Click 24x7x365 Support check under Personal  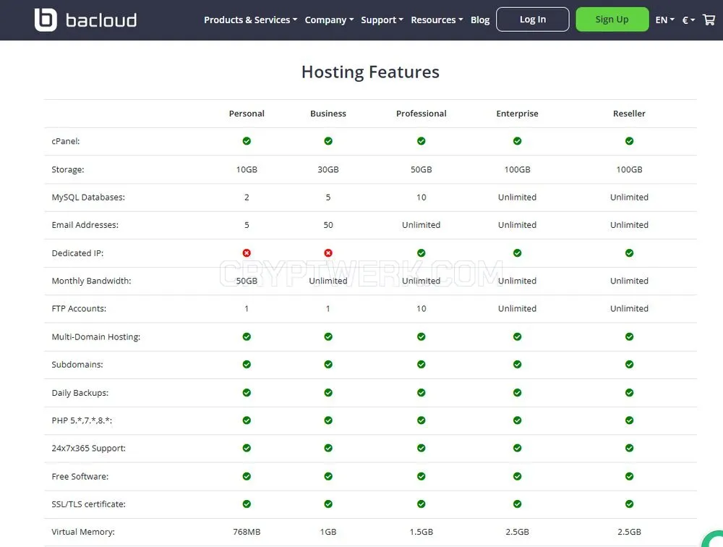(247, 448)
